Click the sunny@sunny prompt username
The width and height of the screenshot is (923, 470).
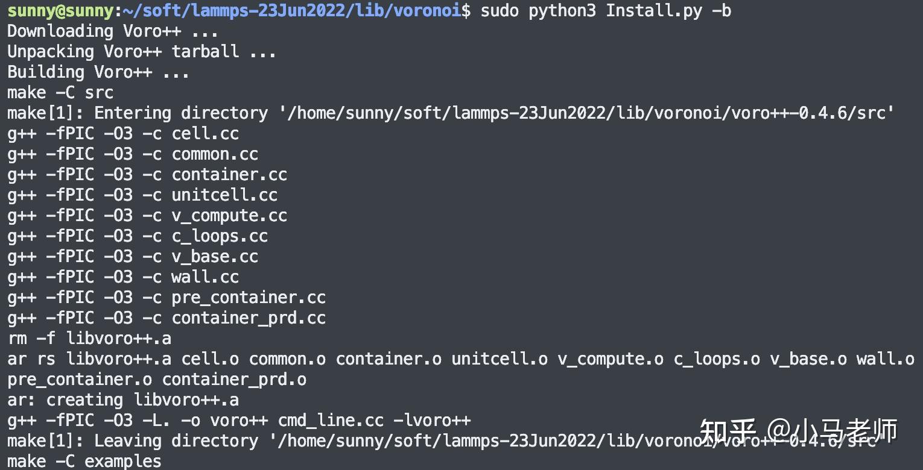tap(60, 10)
